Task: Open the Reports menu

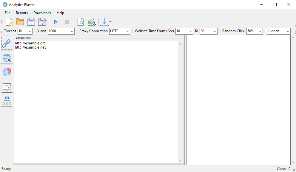Action: (x=22, y=13)
